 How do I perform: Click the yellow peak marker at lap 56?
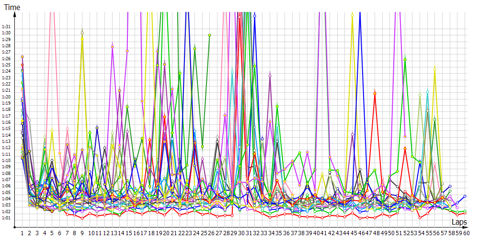[x=435, y=69]
